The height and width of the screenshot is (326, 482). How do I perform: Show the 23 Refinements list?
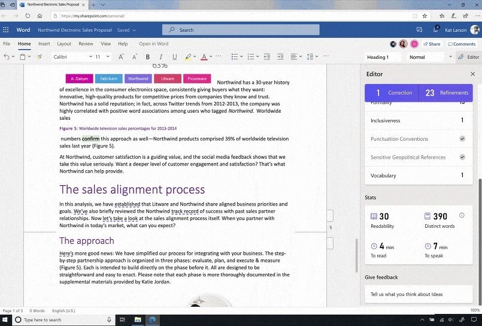pos(446,93)
